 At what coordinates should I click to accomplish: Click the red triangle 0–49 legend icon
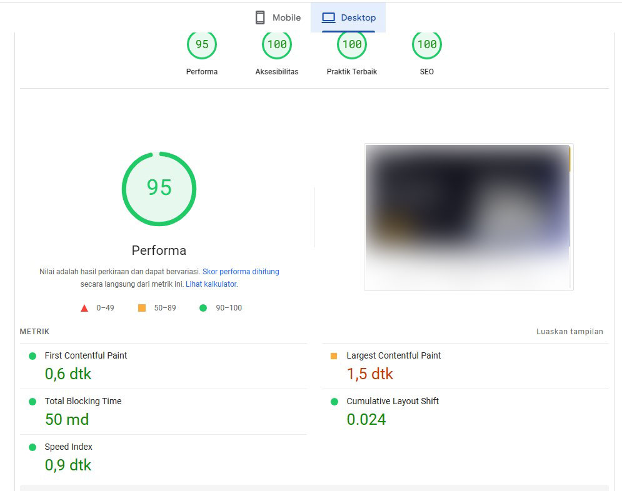tap(84, 308)
